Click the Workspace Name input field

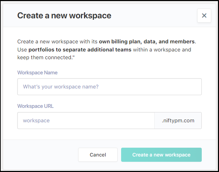pyautogui.click(x=109, y=87)
